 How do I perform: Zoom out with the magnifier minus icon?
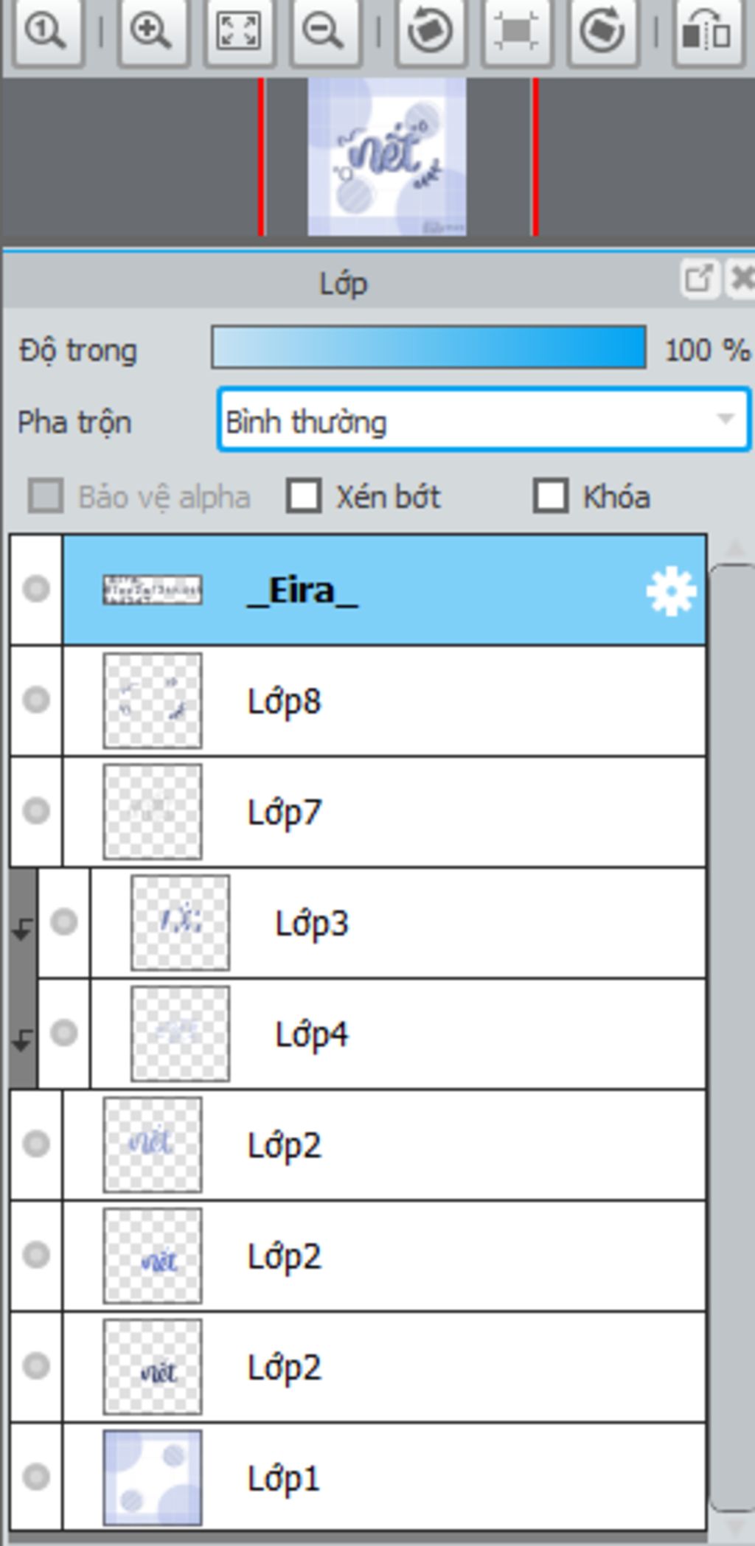(324, 32)
